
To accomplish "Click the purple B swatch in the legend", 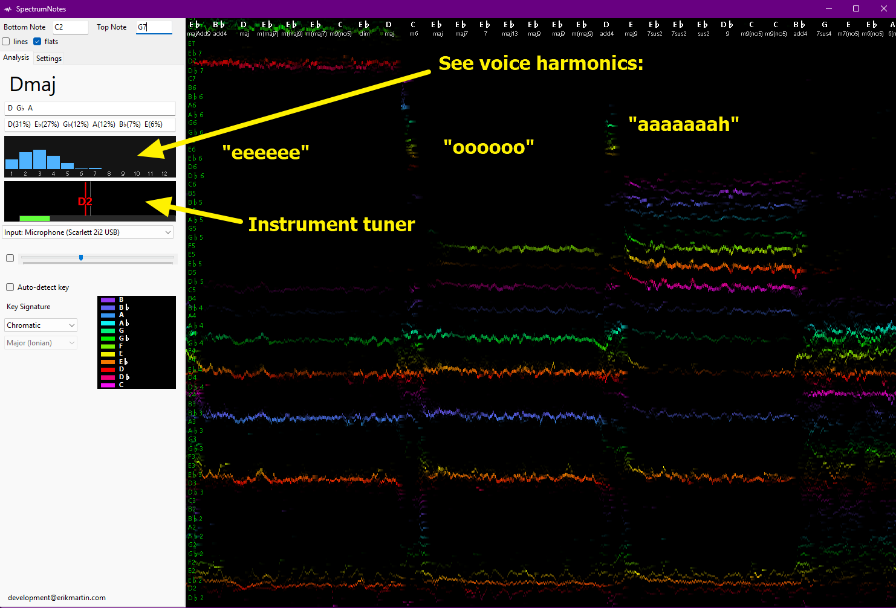I will pos(108,300).
